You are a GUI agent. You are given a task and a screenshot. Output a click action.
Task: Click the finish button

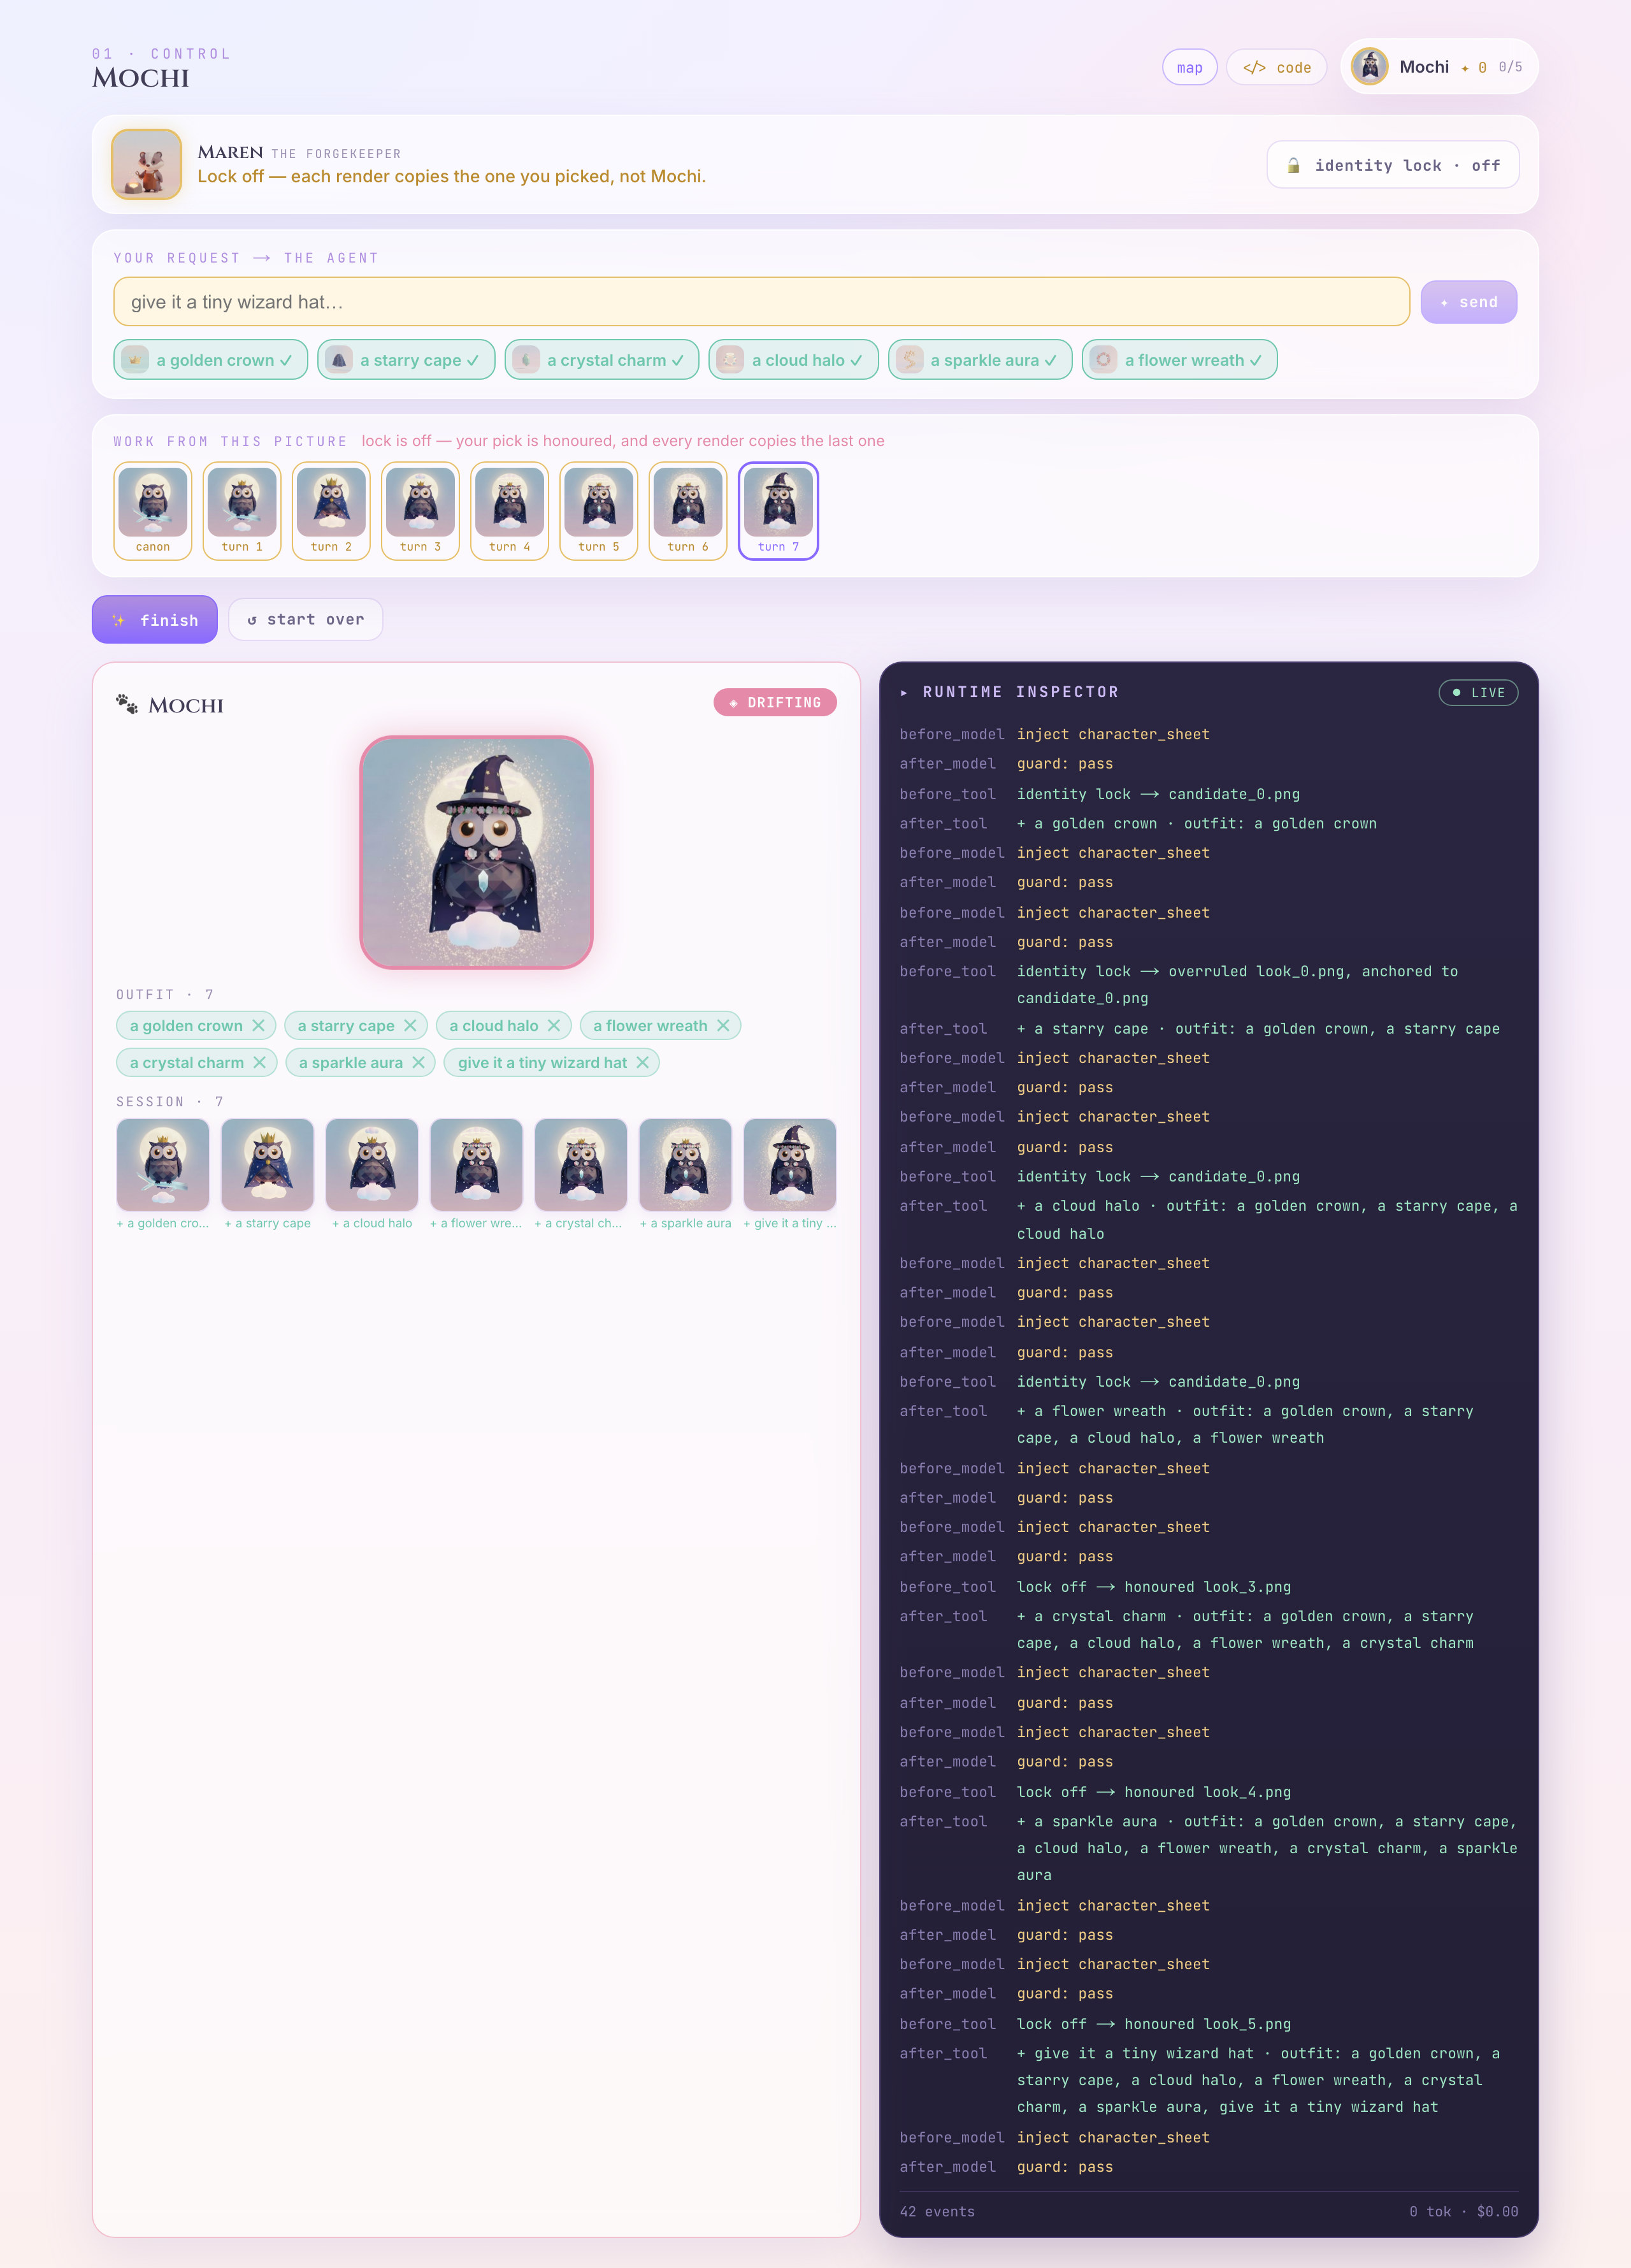155,620
